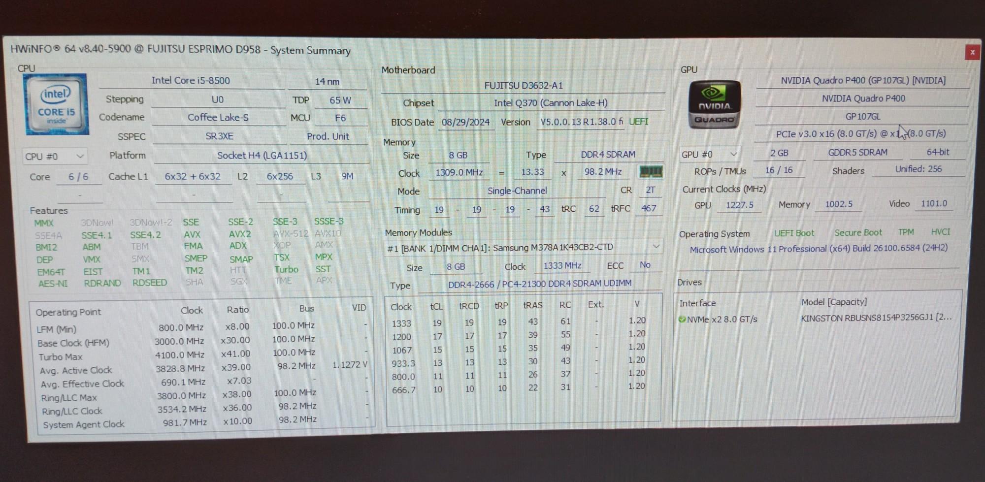The width and height of the screenshot is (985, 482).
Task: Click the green NVMe drive status icon
Action: click(x=682, y=320)
